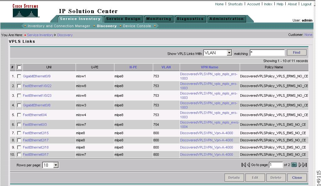Open the Monitoring tab
This screenshot has width=321, height=186.
(159, 19)
